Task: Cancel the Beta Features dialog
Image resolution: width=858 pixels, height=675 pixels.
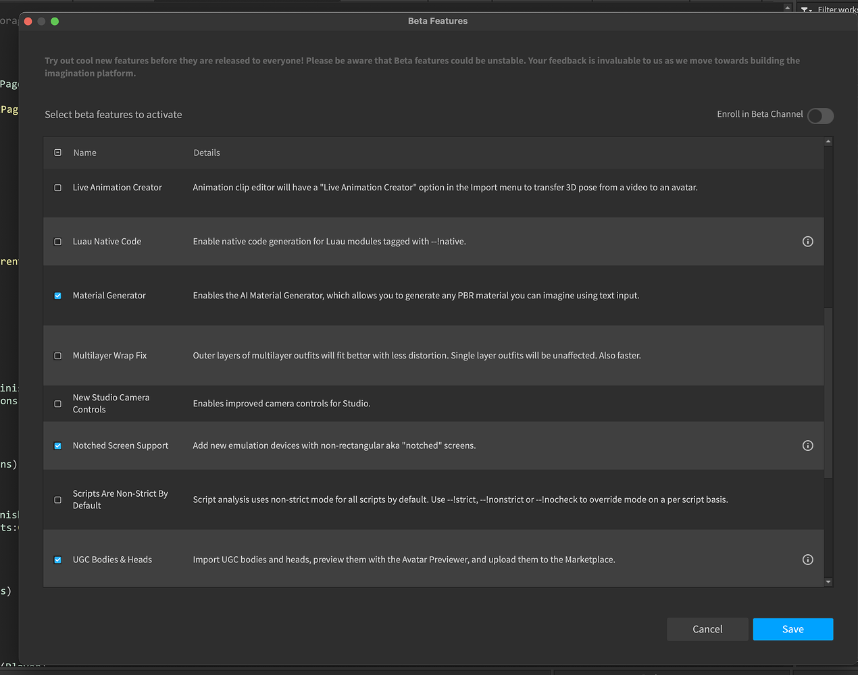Action: pos(707,629)
